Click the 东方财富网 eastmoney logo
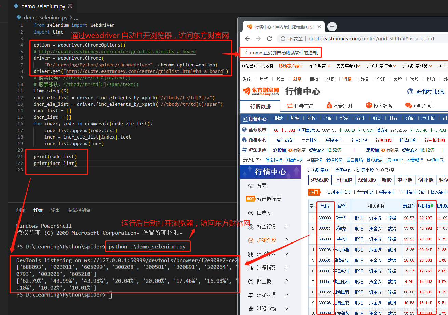The height and width of the screenshot is (315, 448). (261, 91)
